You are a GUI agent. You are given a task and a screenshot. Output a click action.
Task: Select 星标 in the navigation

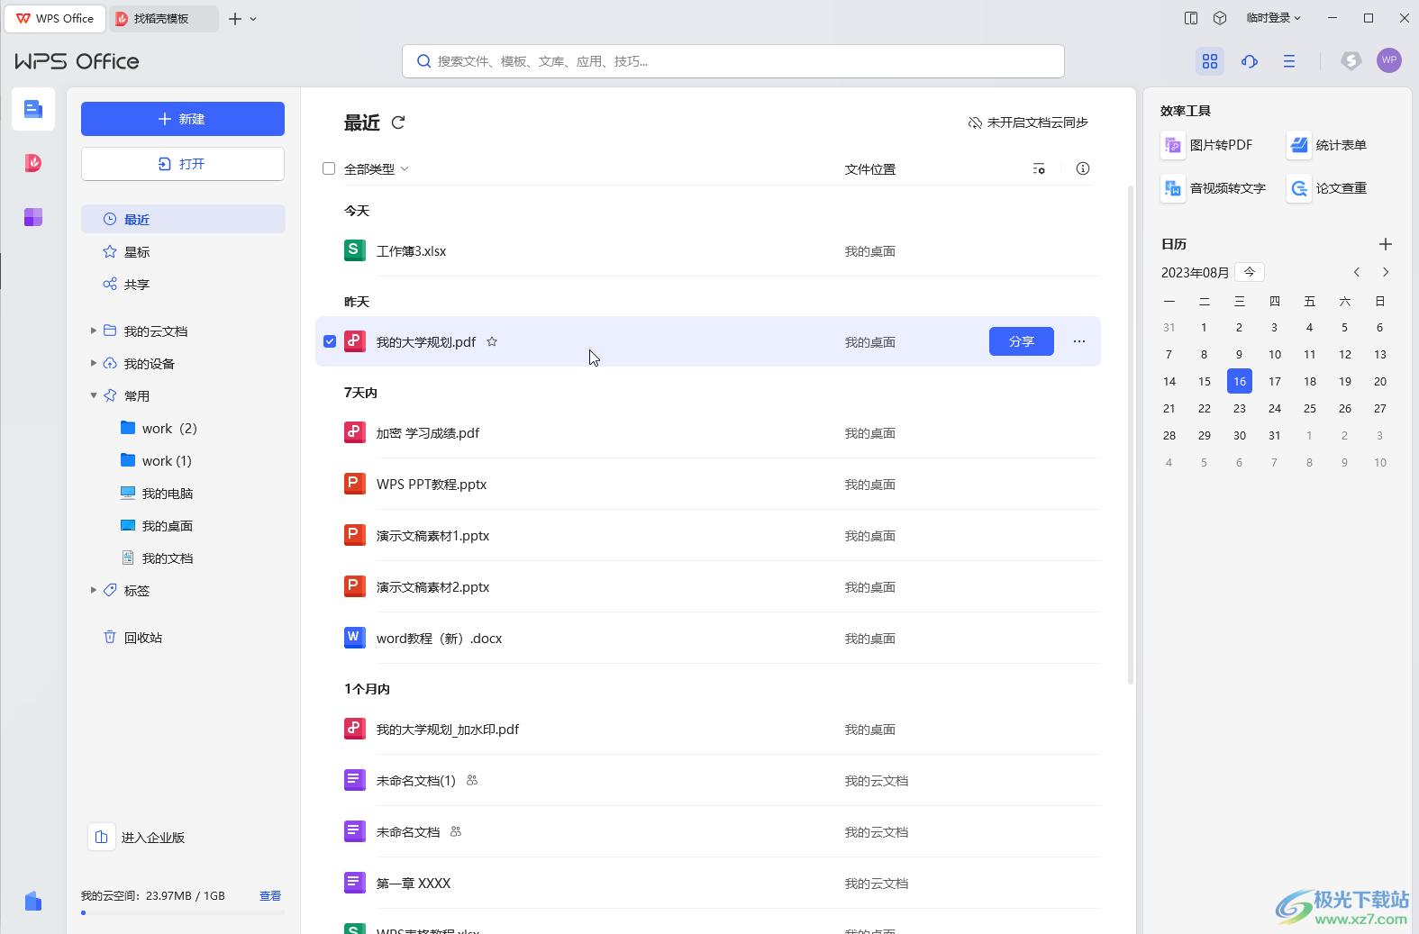point(183,251)
